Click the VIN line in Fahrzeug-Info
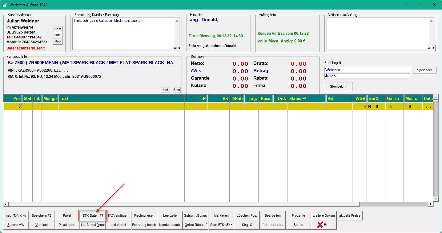 [x=38, y=70]
